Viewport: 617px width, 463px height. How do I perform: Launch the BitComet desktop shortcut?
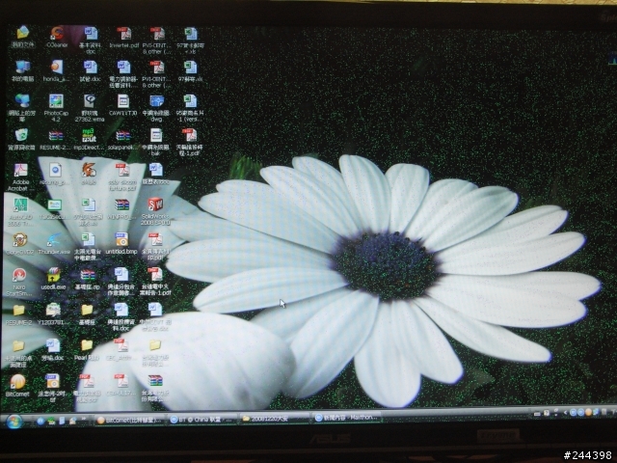[x=17, y=385]
